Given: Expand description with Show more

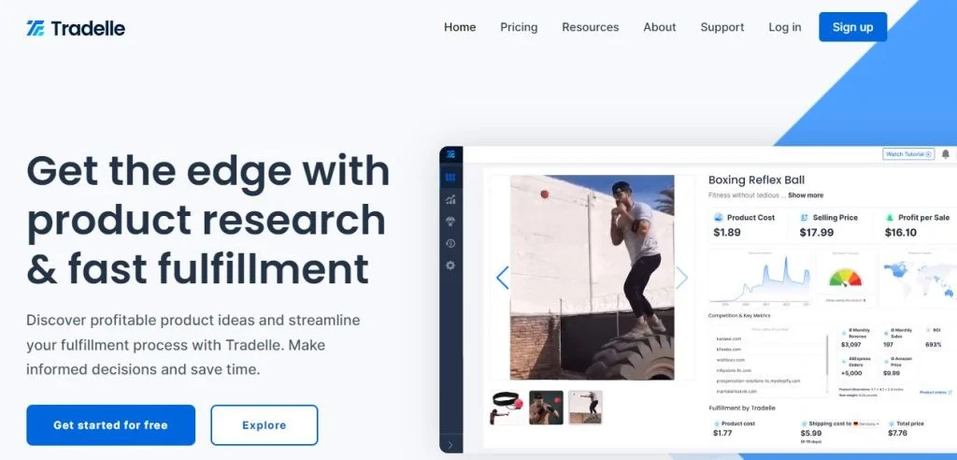Looking at the screenshot, I should tap(805, 195).
